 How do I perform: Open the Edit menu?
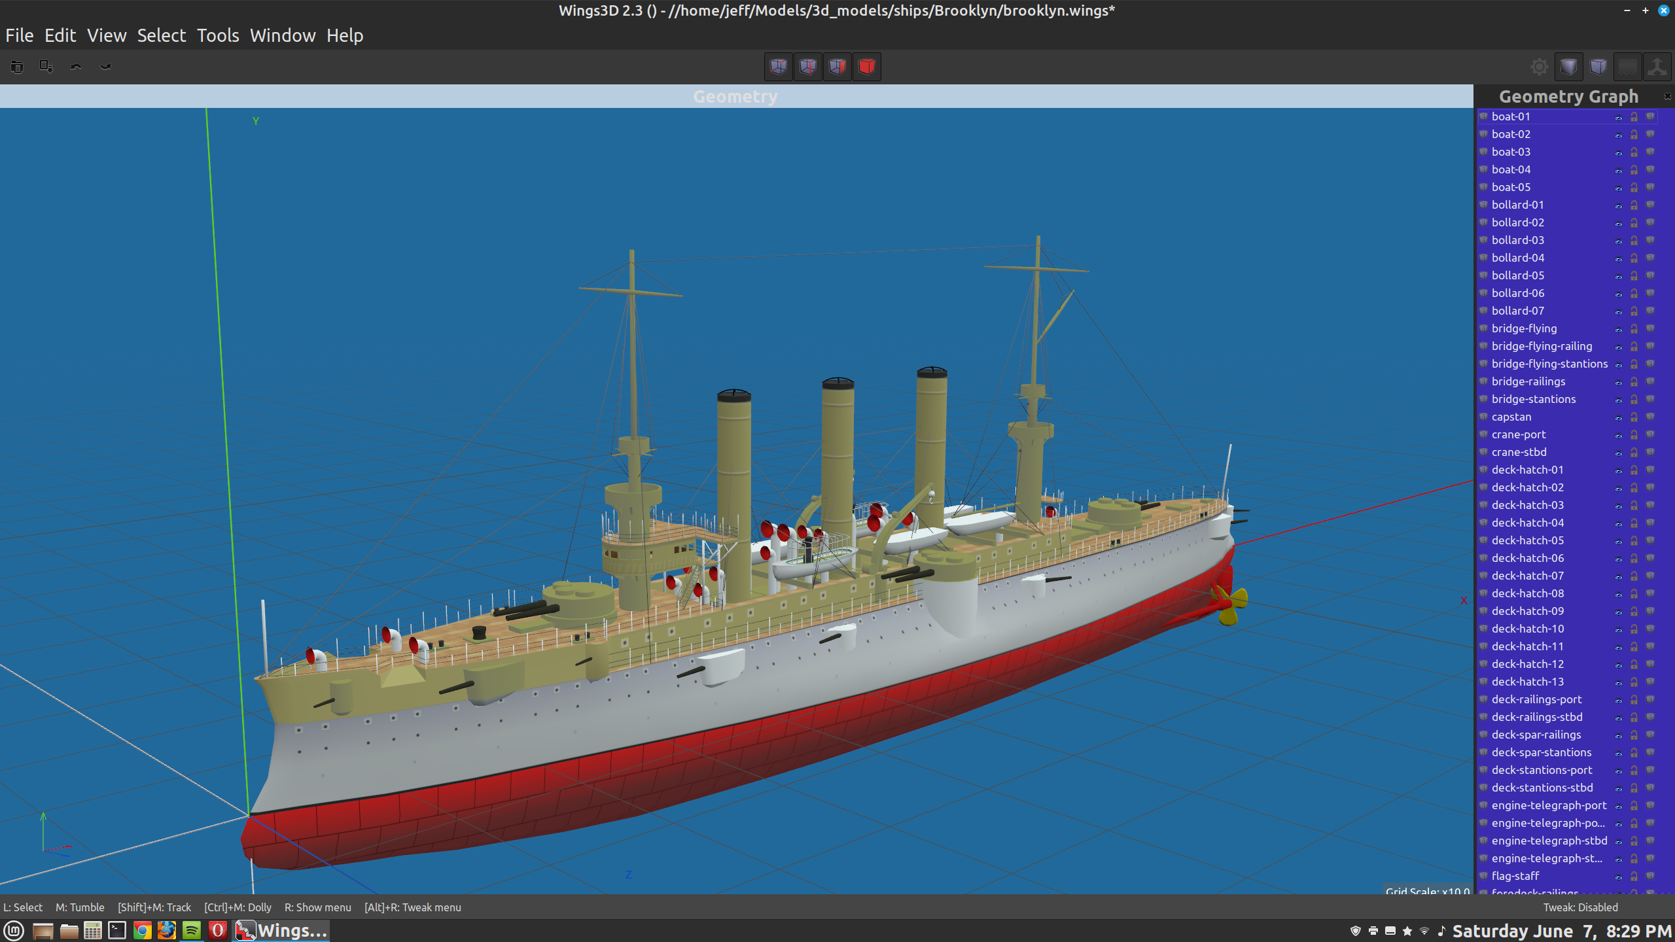(60, 35)
